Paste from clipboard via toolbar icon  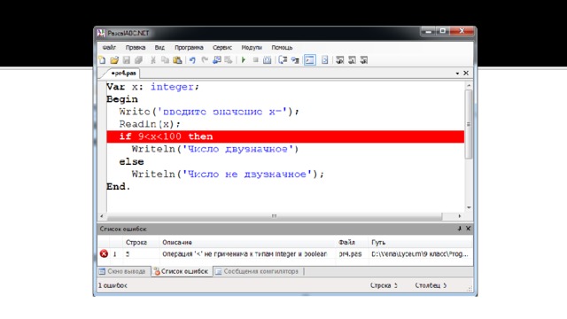(x=177, y=60)
